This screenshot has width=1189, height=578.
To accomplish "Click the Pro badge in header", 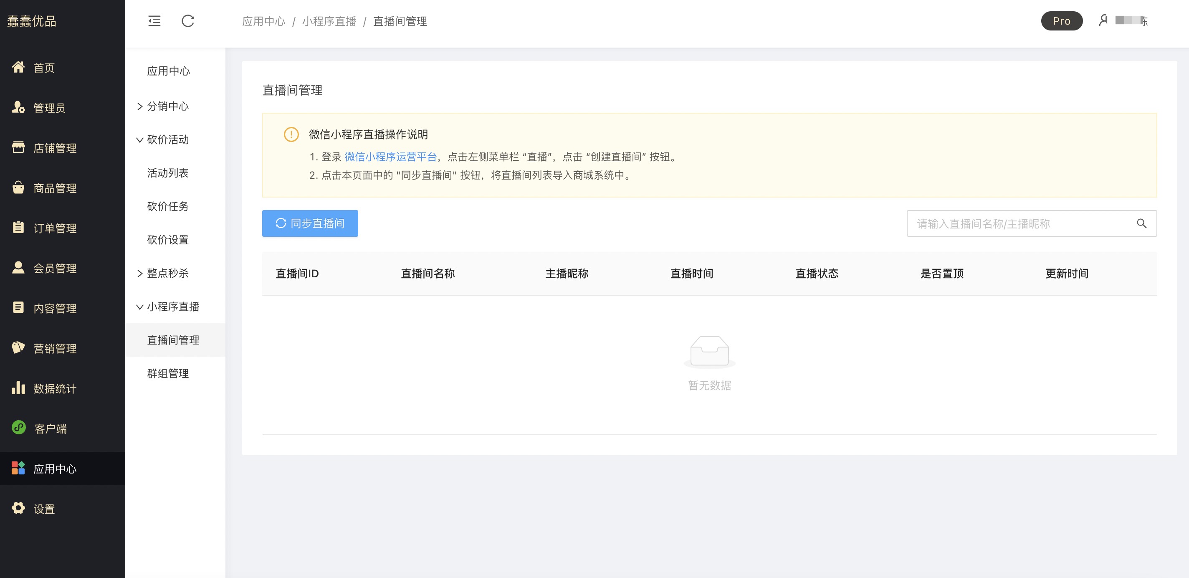I will [x=1061, y=21].
